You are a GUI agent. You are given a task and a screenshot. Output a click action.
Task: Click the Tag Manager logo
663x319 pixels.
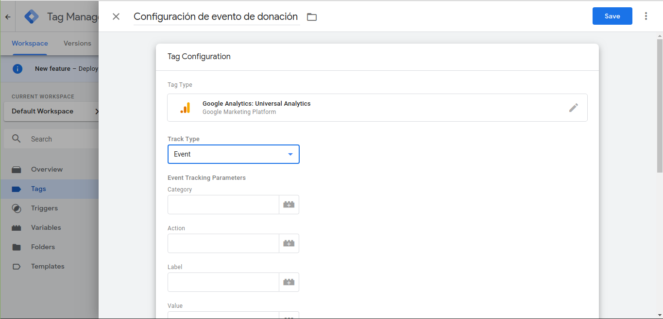tap(32, 16)
